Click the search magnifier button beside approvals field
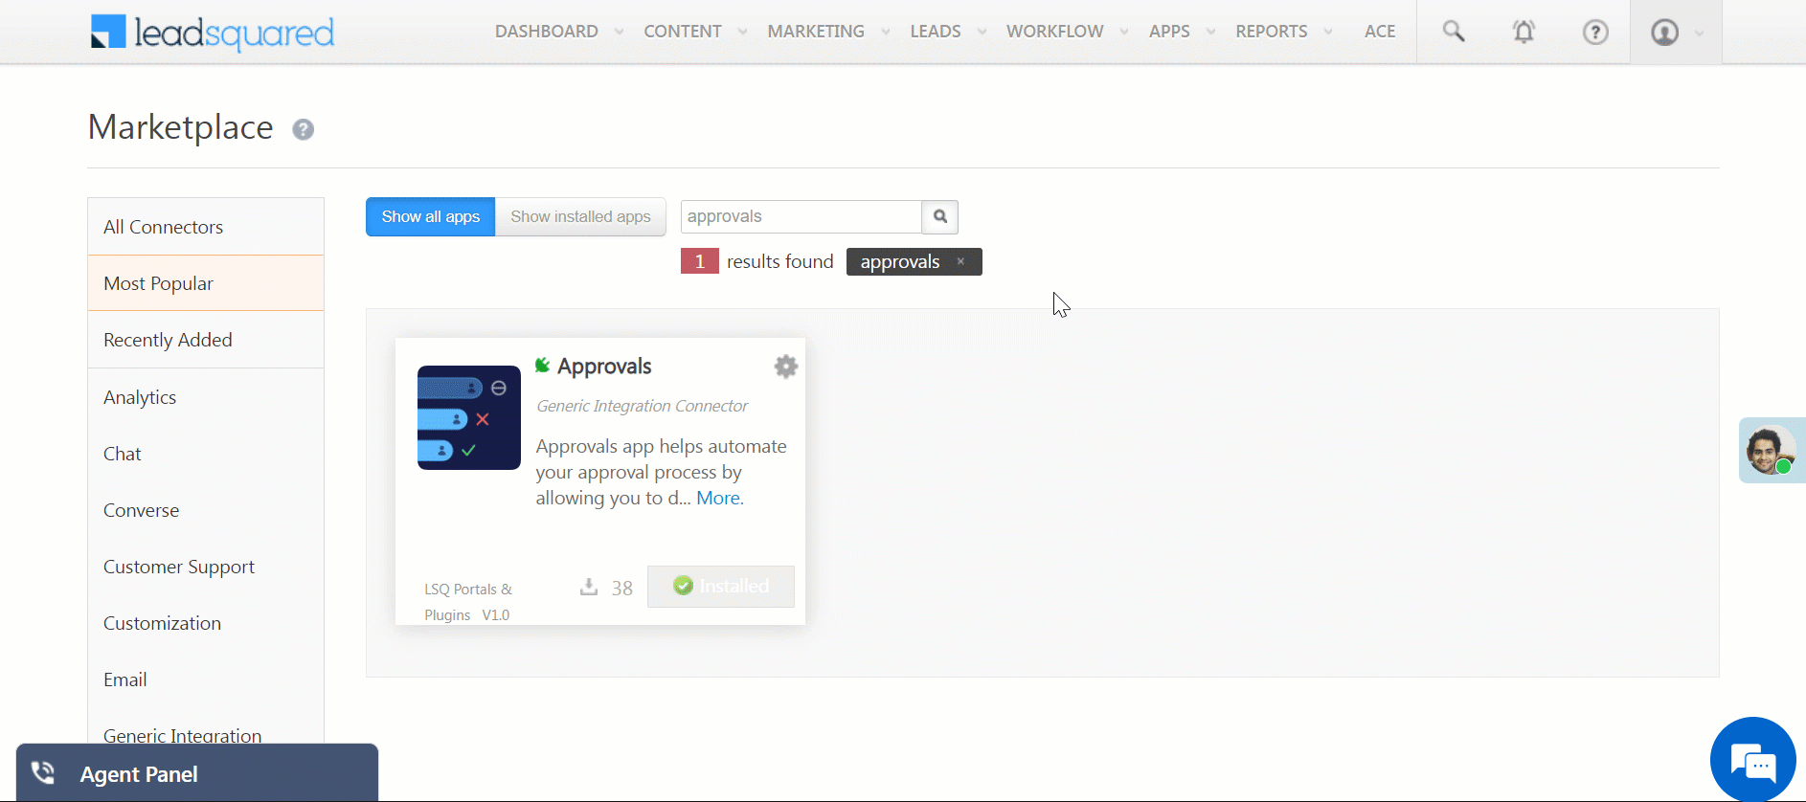 (940, 216)
